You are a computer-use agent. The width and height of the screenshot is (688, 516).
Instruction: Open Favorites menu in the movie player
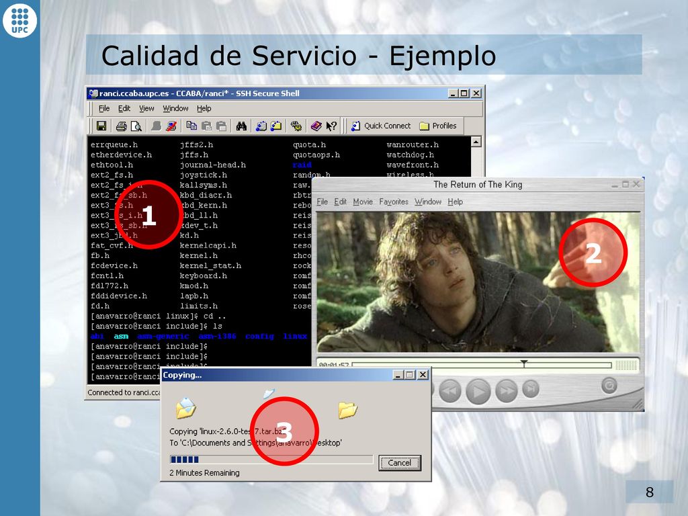pyautogui.click(x=394, y=202)
